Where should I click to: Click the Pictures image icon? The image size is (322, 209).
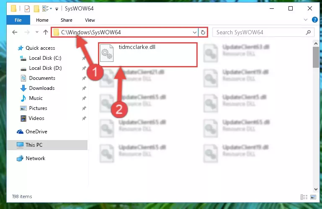(23, 108)
